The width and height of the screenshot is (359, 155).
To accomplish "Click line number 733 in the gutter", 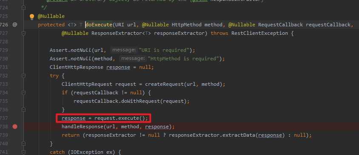I will 4,84.
